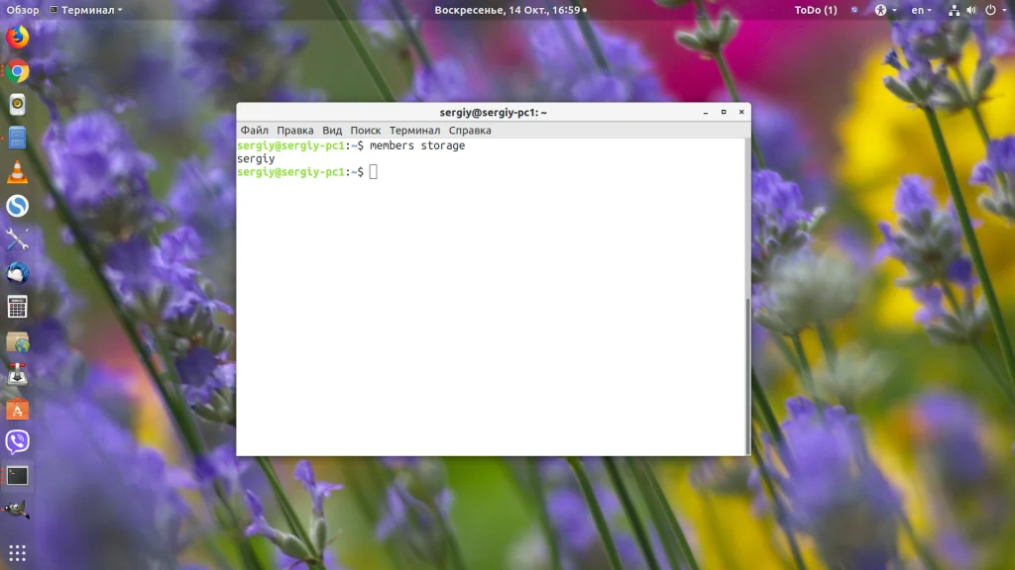Show all applications grid
Image resolution: width=1015 pixels, height=570 pixels.
(18, 552)
